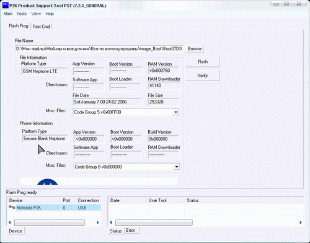Screen dimensions: 310x243
Task: Click left scroll arrow of device list
Action: pos(10,223)
